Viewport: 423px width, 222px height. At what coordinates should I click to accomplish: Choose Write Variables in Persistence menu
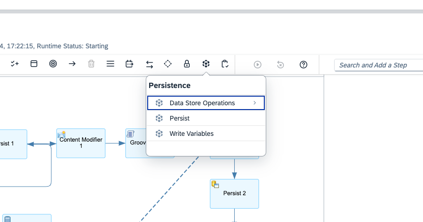(191, 133)
